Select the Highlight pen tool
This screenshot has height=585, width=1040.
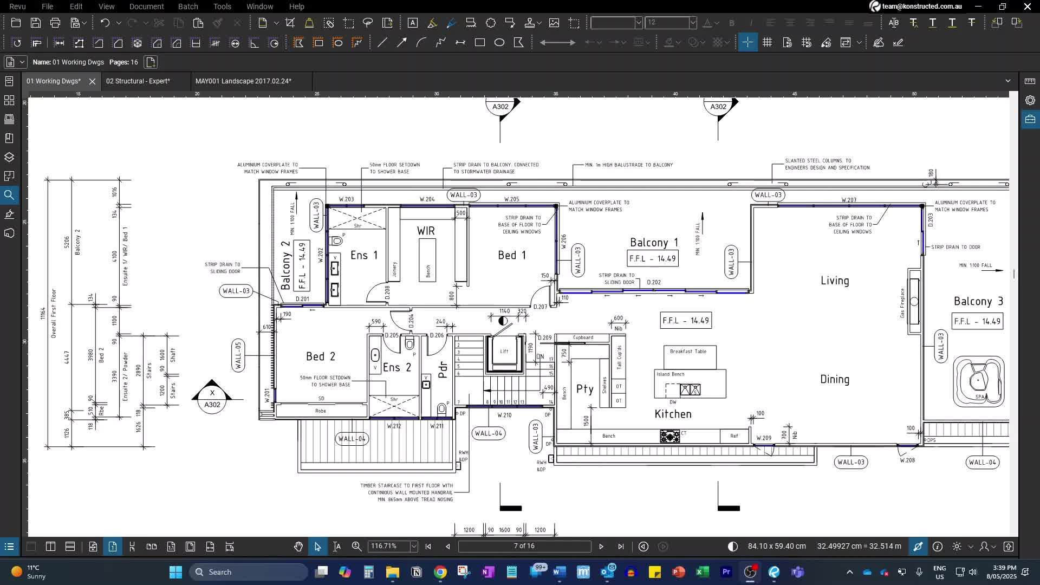432,23
